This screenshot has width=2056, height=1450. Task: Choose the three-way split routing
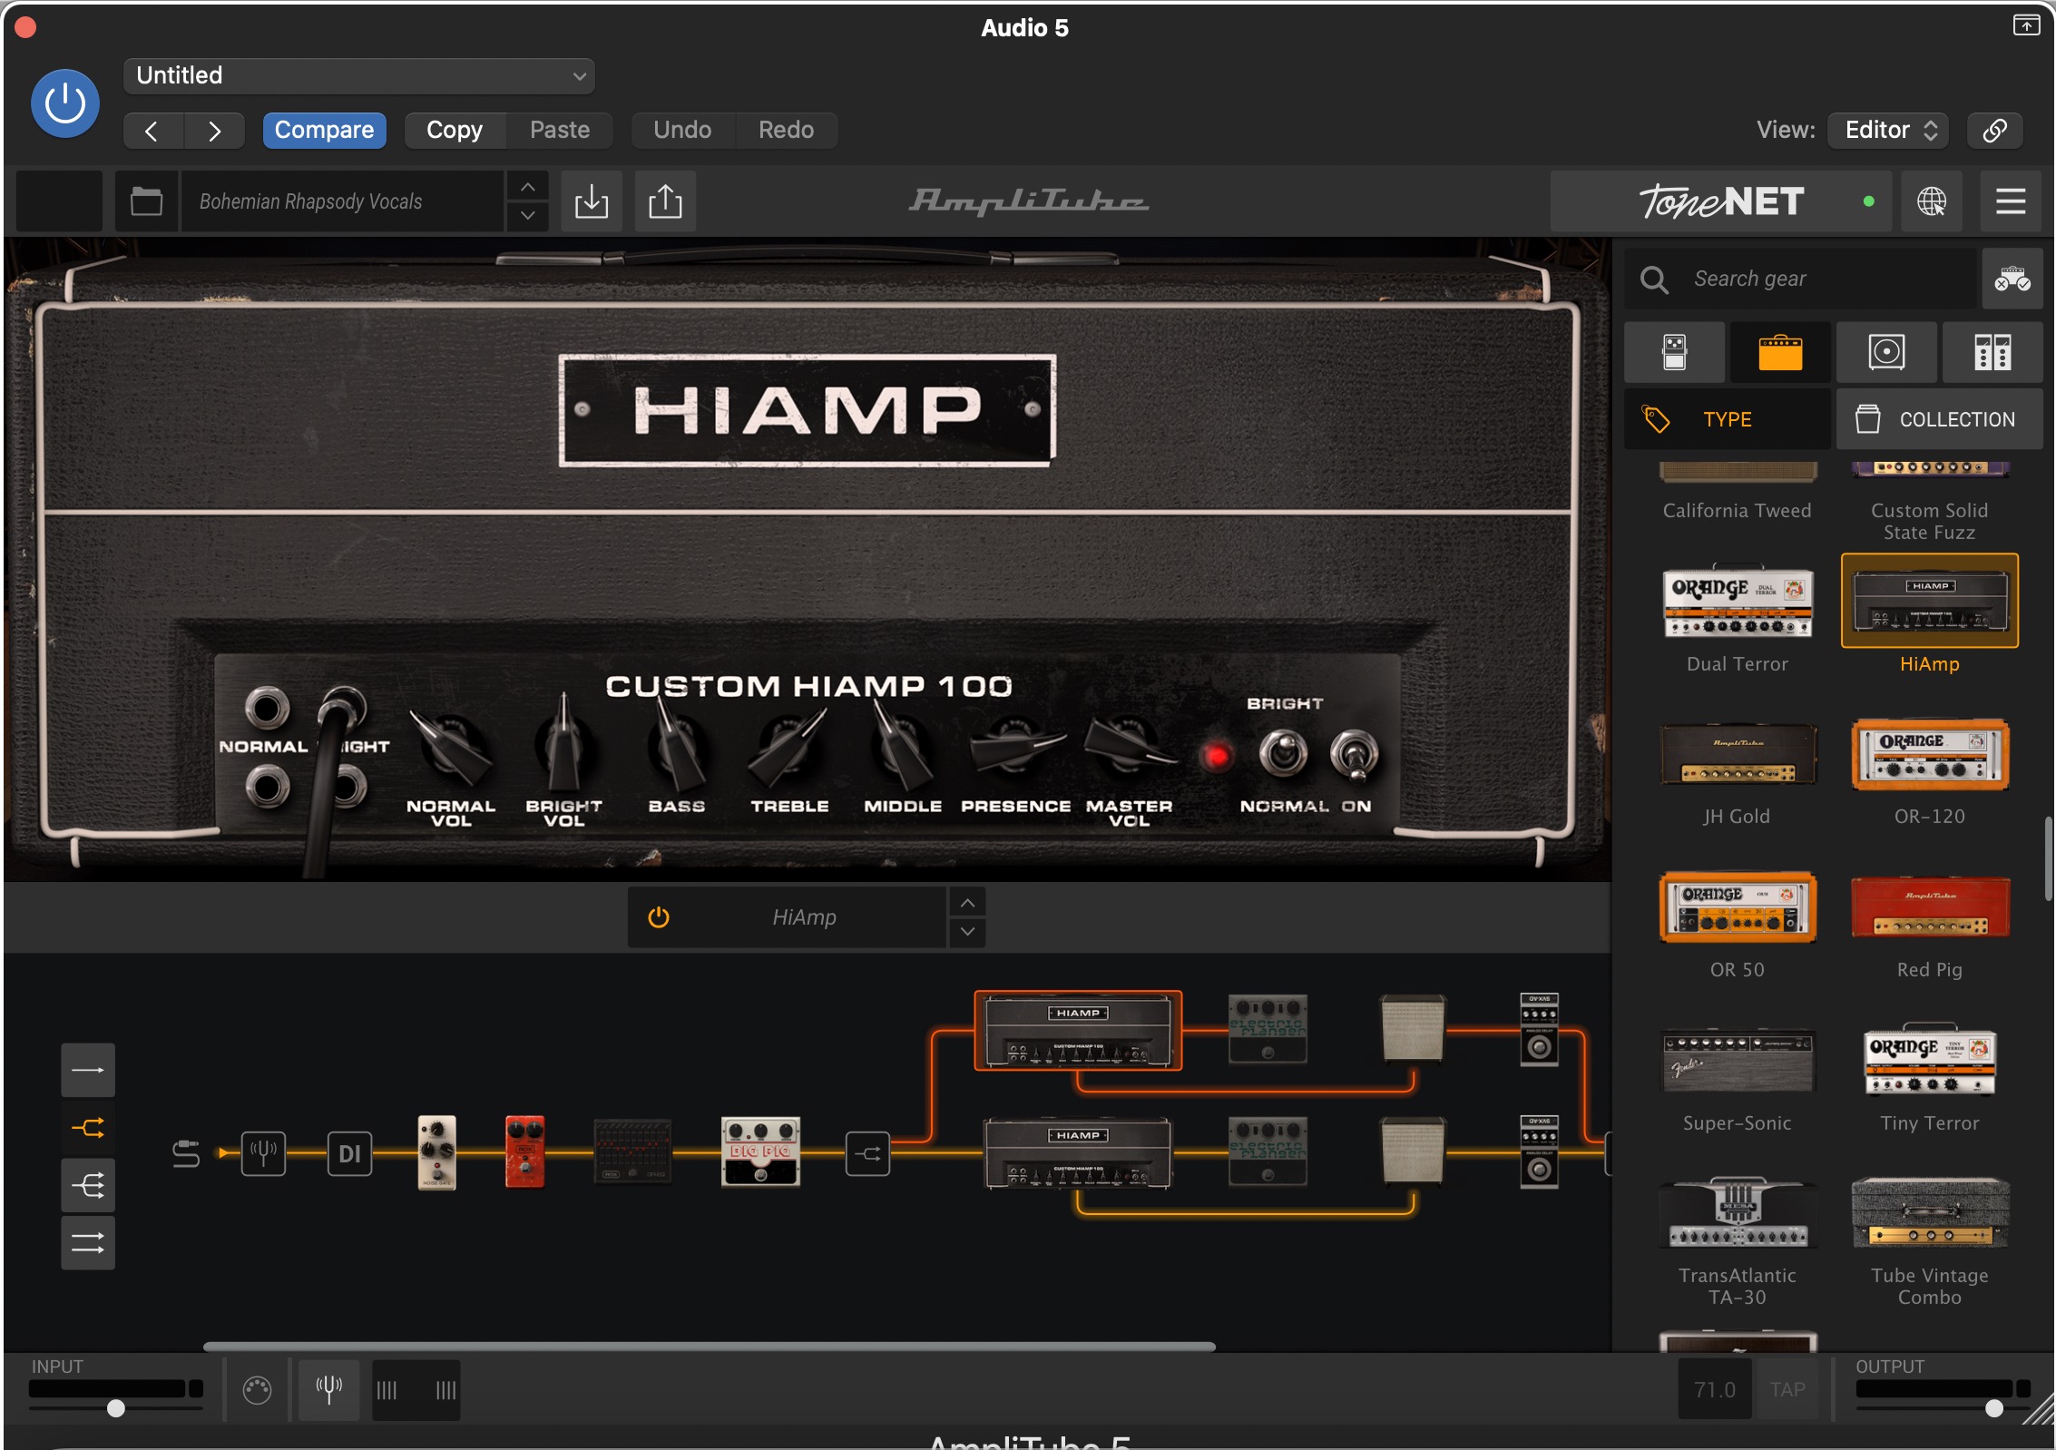click(x=88, y=1185)
